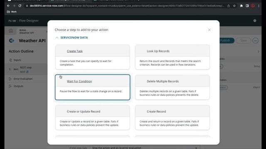Image resolution: width=266 pixels, height=149 pixels.
Task: Open the 'If this step fails' dropdown
Action: click(145, 148)
